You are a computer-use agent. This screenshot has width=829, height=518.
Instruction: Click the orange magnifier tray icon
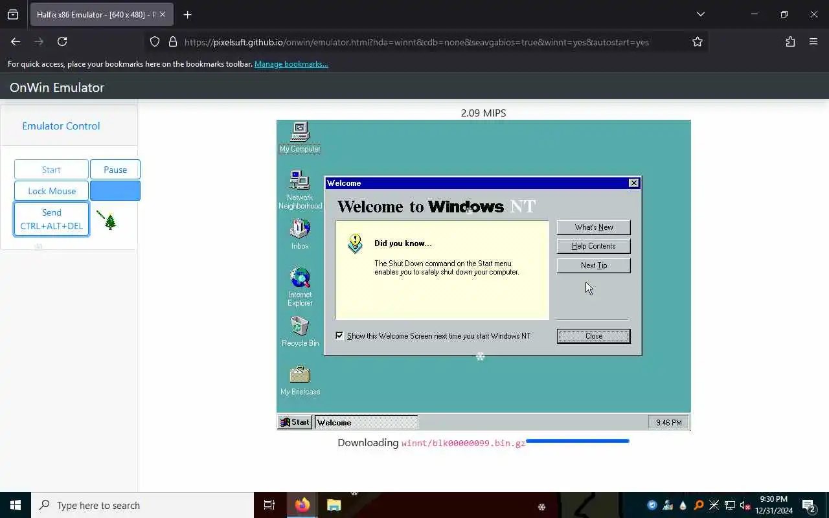point(698,505)
